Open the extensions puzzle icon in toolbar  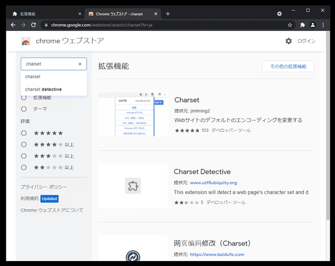click(x=302, y=25)
